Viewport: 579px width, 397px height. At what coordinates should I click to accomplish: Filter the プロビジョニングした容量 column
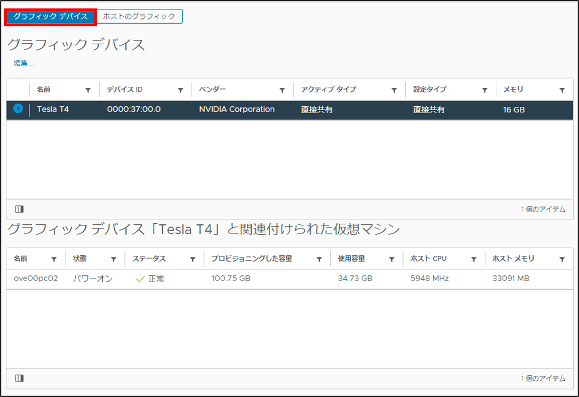[x=319, y=260]
